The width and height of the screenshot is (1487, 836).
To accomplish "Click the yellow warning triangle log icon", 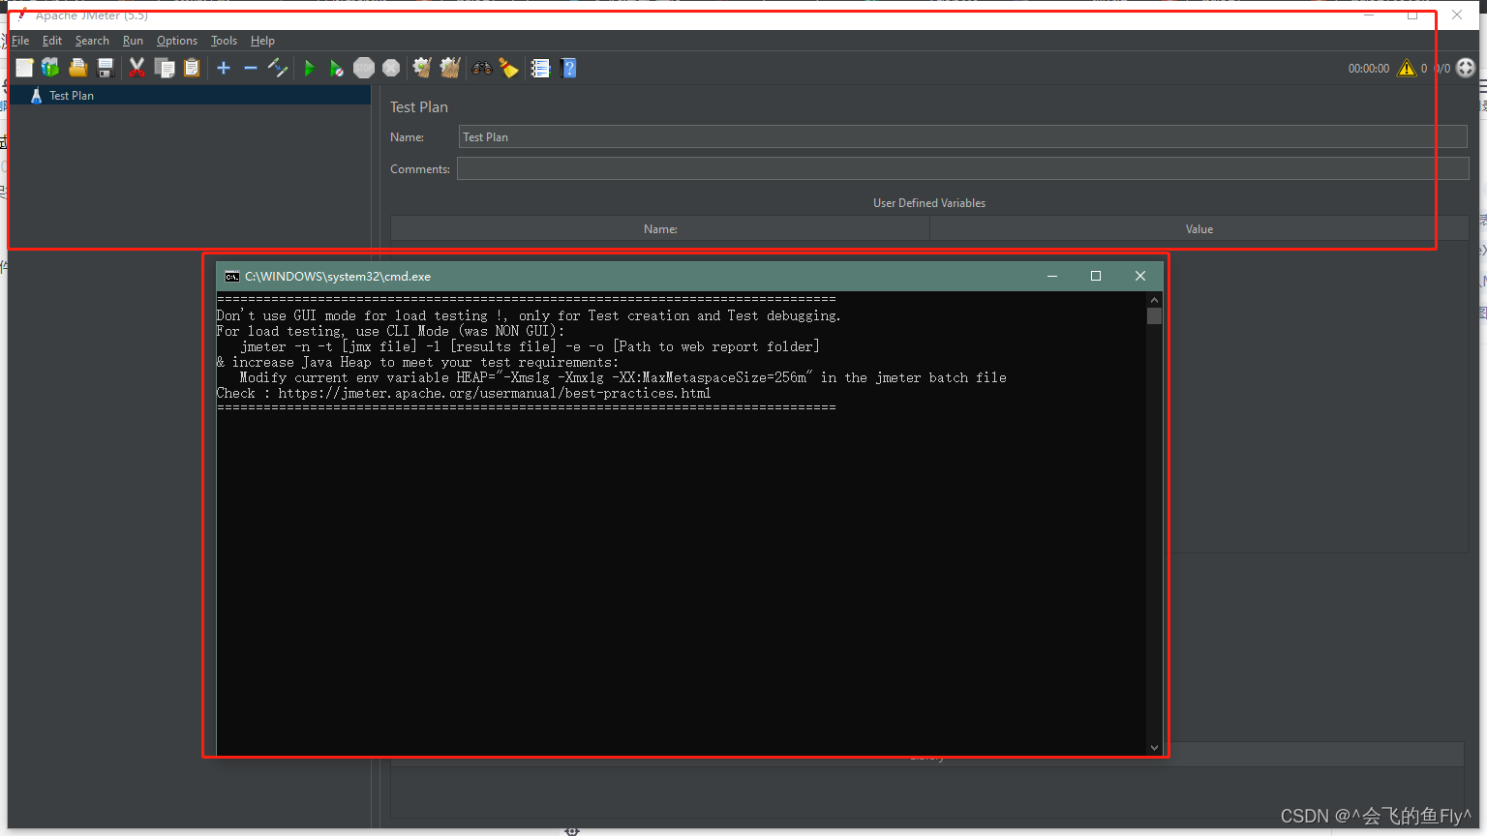I will (1407, 68).
